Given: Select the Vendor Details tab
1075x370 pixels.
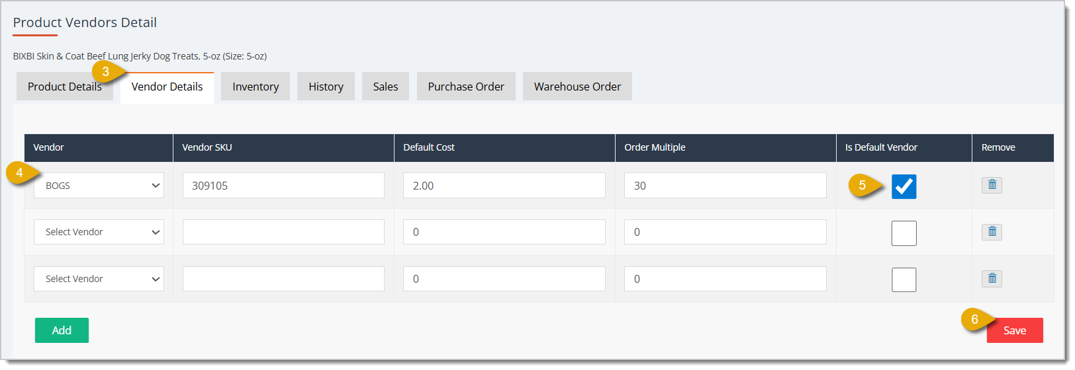Looking at the screenshot, I should point(167,87).
